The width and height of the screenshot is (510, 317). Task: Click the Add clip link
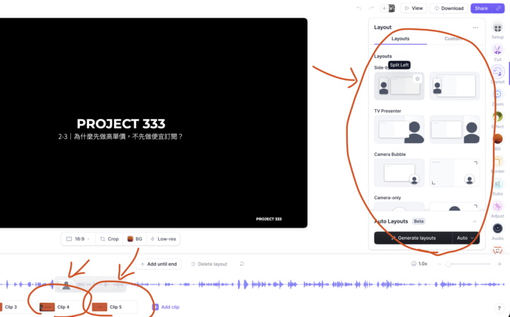(x=166, y=307)
